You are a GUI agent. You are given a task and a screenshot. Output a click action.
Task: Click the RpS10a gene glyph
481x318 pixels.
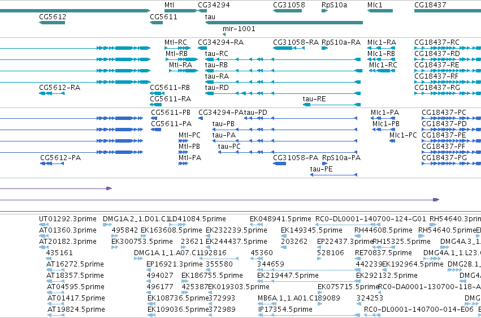coord(324,11)
